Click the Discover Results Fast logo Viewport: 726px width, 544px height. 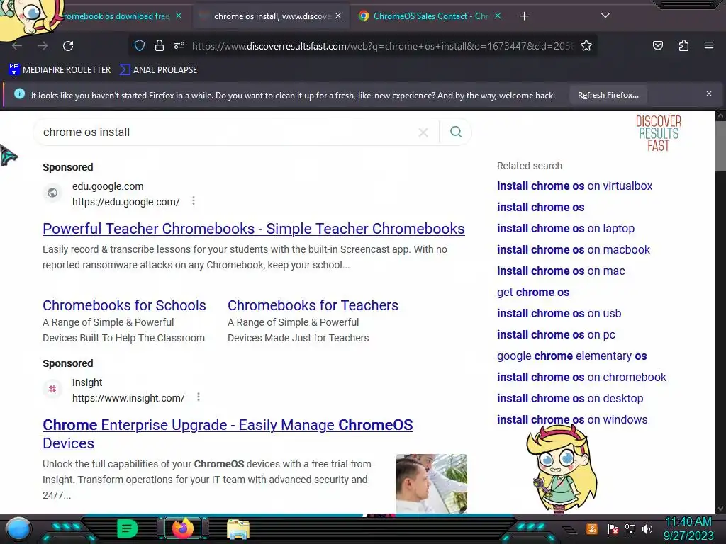click(659, 133)
